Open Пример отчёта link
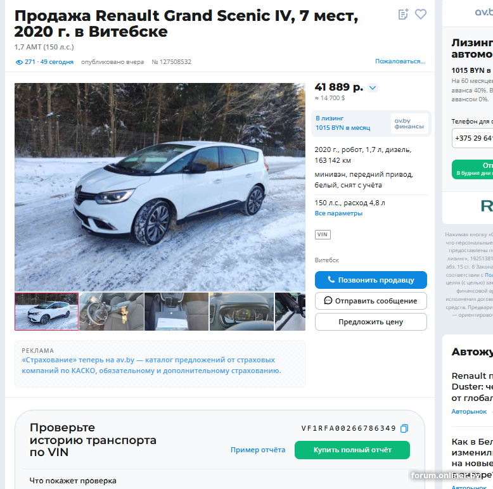Image resolution: width=493 pixels, height=489 pixels. coord(258,450)
